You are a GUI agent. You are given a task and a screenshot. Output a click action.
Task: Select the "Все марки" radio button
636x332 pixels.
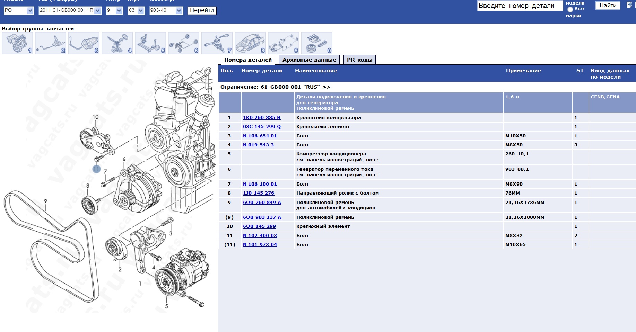click(x=570, y=9)
